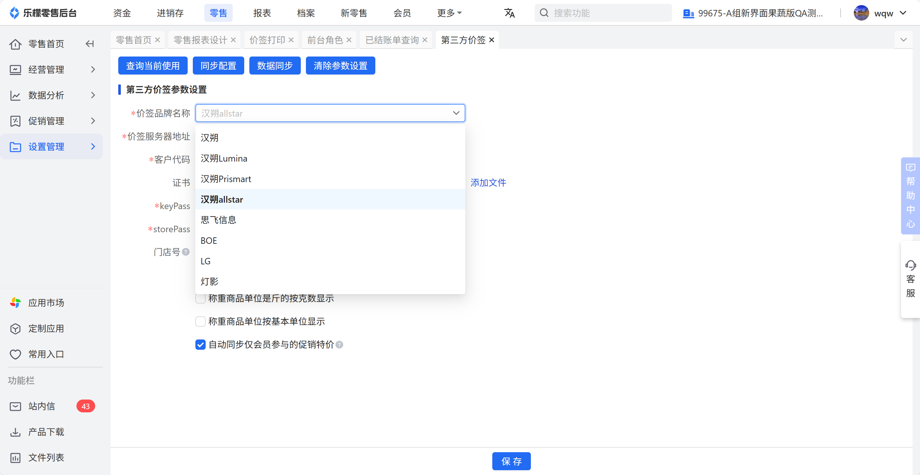Open the 零售 menu

[x=218, y=13]
